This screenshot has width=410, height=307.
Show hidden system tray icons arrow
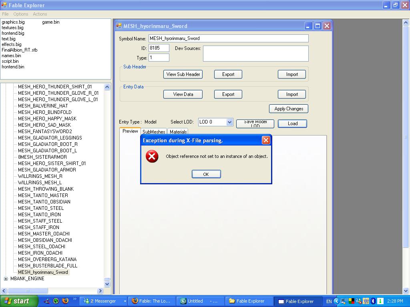tap(336, 301)
